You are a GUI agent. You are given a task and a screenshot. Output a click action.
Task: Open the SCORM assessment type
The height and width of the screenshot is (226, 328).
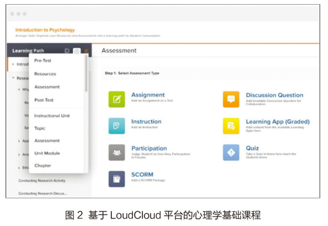point(142,174)
